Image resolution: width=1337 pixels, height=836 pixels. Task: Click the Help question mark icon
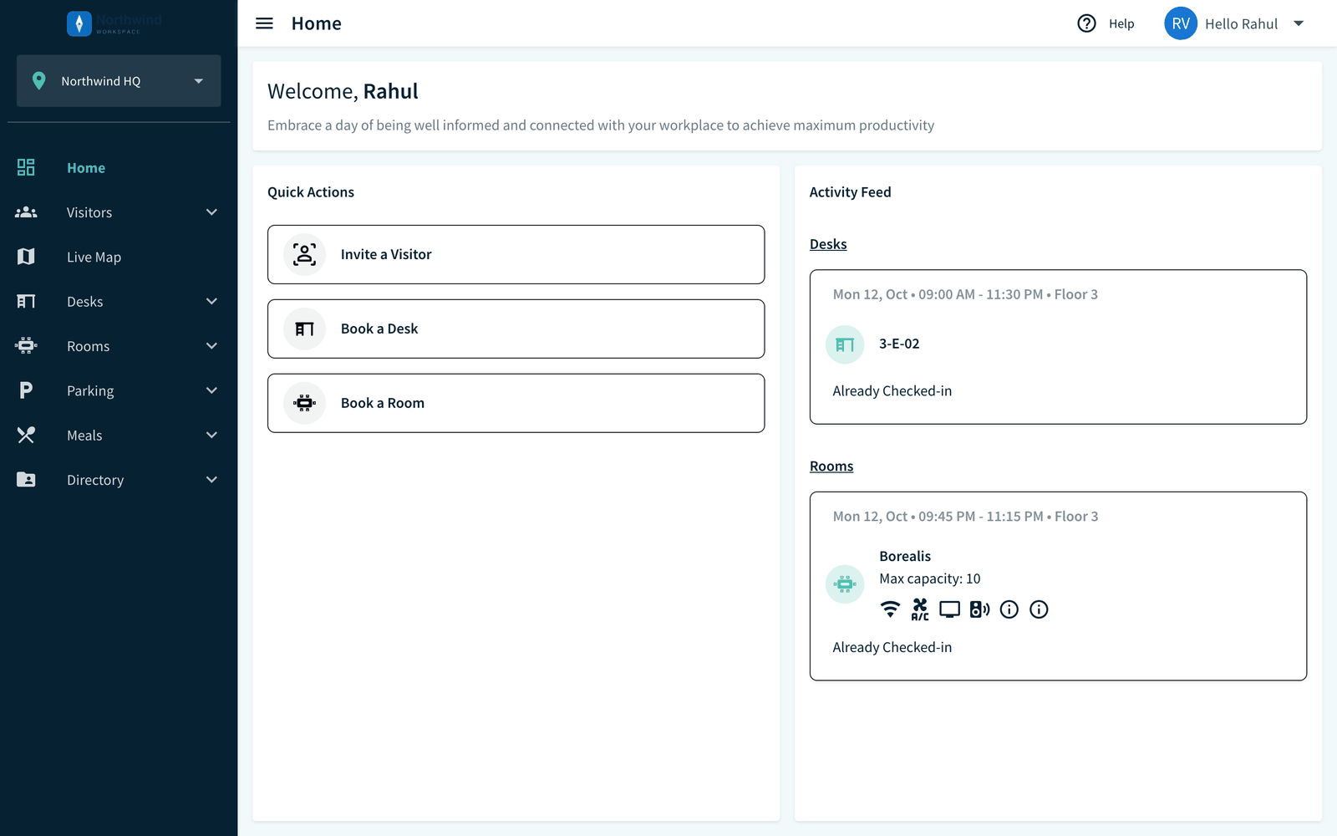[x=1086, y=23]
